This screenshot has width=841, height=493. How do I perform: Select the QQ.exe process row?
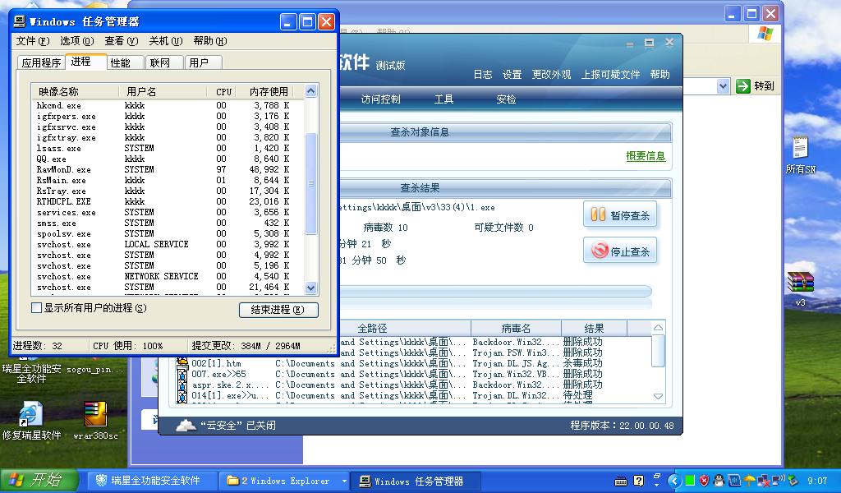pos(168,159)
